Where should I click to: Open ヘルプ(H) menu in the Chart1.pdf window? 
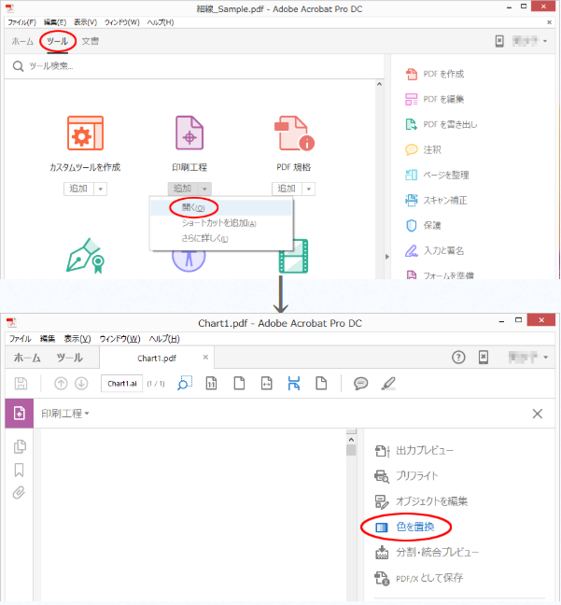(x=164, y=339)
